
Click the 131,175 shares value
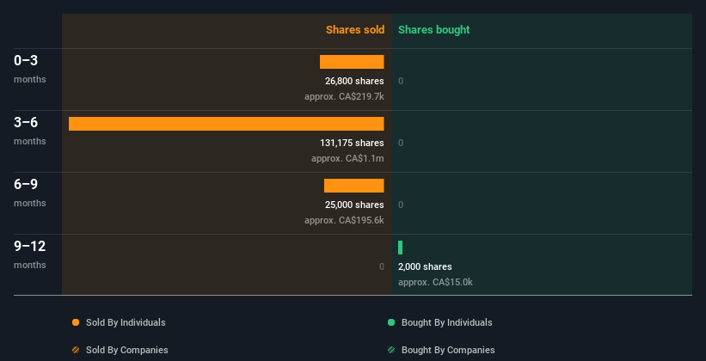point(352,143)
